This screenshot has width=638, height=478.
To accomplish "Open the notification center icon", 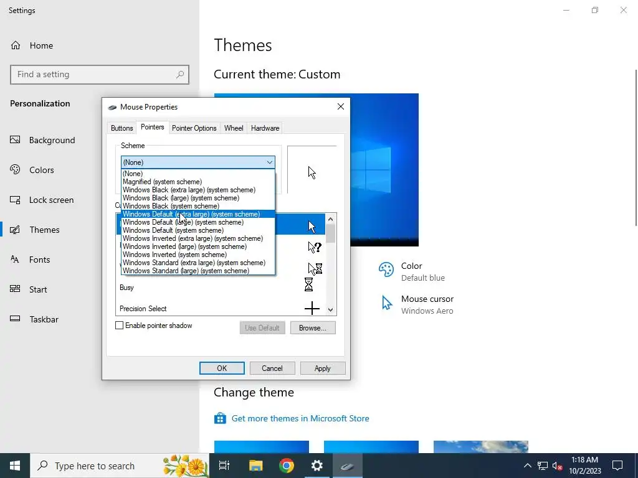I will [x=617, y=466].
